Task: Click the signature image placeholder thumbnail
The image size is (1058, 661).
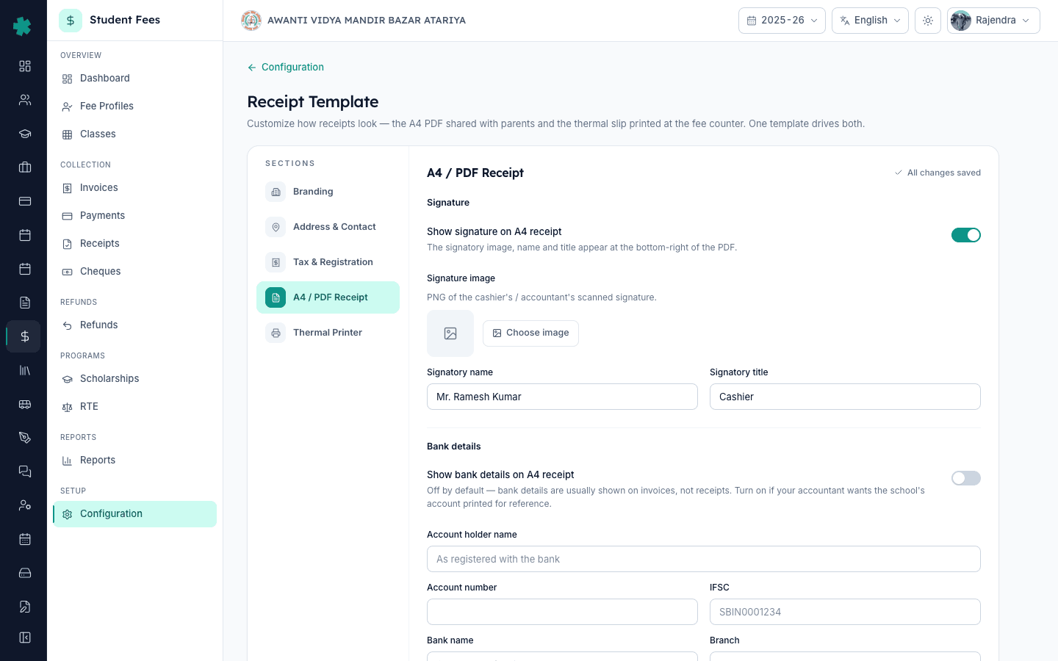Action: (x=450, y=333)
